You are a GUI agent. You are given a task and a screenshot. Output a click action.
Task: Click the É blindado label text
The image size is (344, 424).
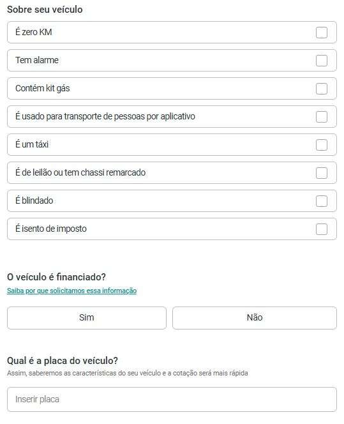(34, 201)
